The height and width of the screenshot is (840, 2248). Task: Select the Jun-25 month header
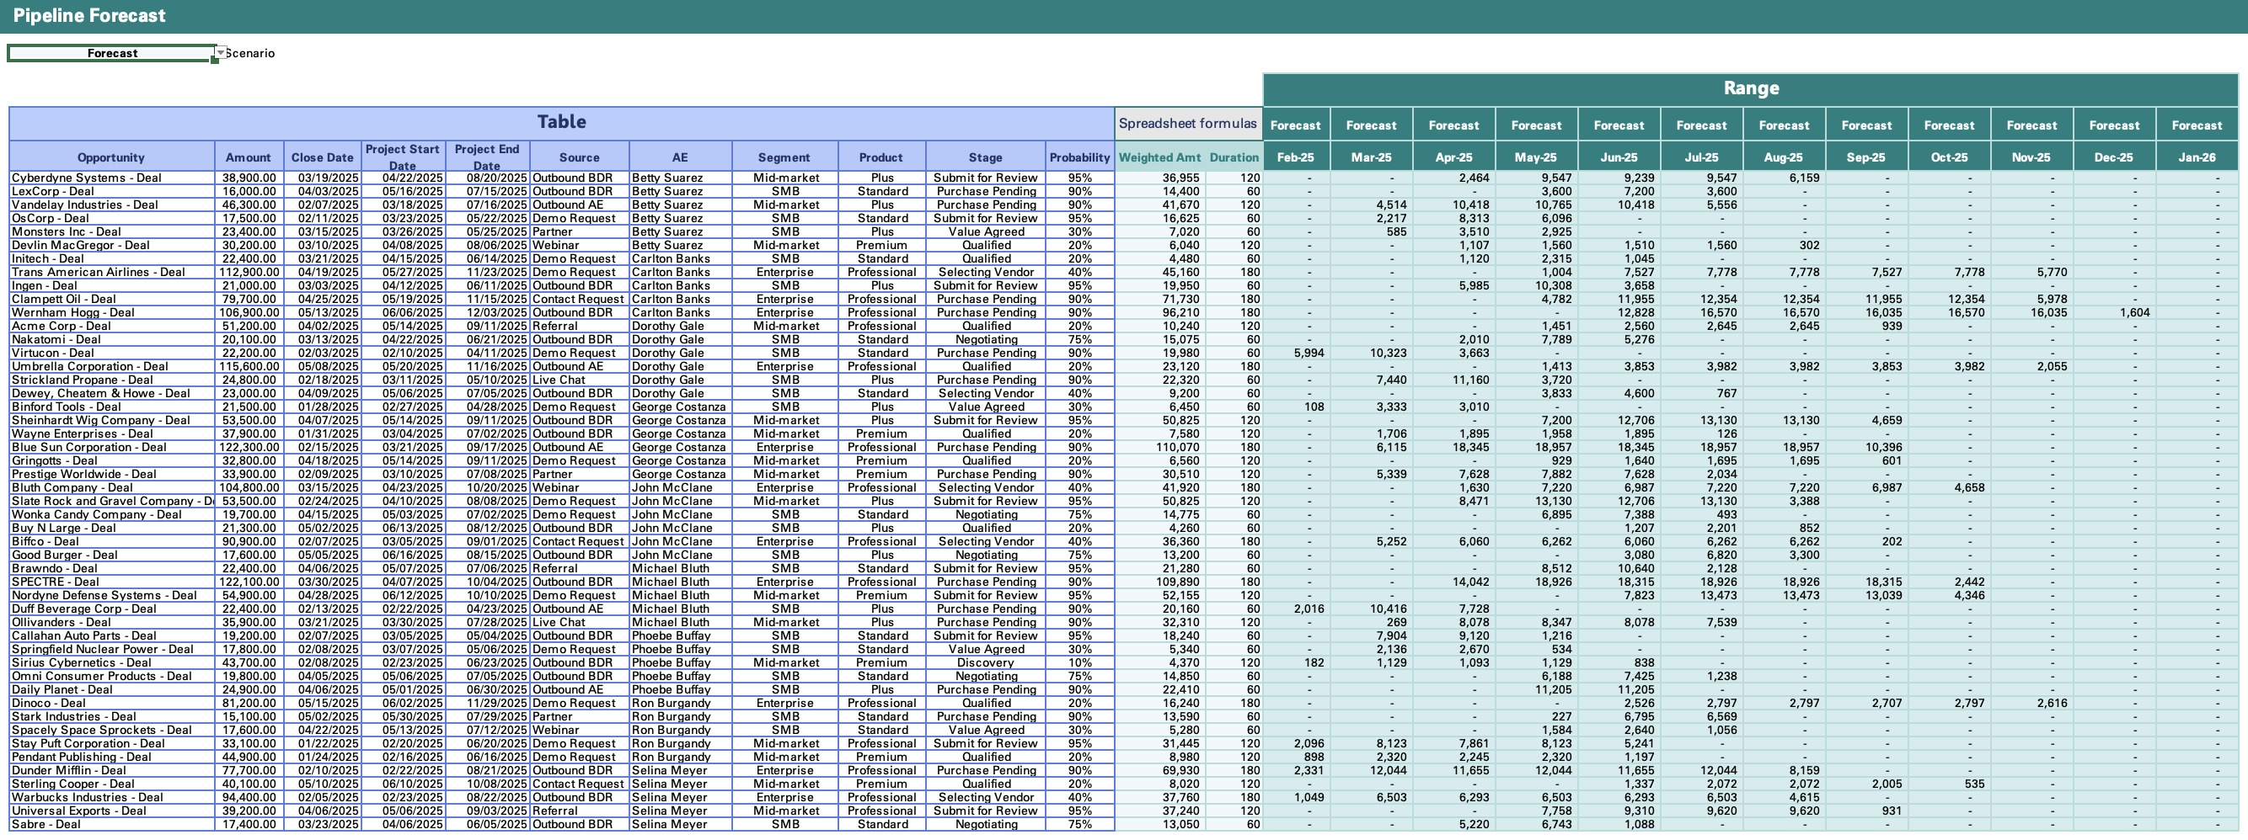coord(1619,157)
